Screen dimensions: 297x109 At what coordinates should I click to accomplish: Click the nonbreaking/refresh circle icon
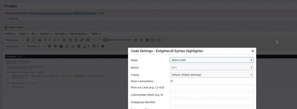(x=136, y=40)
